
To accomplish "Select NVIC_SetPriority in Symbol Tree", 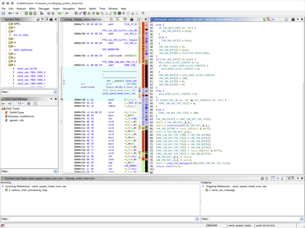I will 23,50.
